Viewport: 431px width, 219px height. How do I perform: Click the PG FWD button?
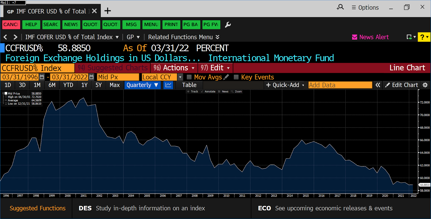click(x=211, y=25)
